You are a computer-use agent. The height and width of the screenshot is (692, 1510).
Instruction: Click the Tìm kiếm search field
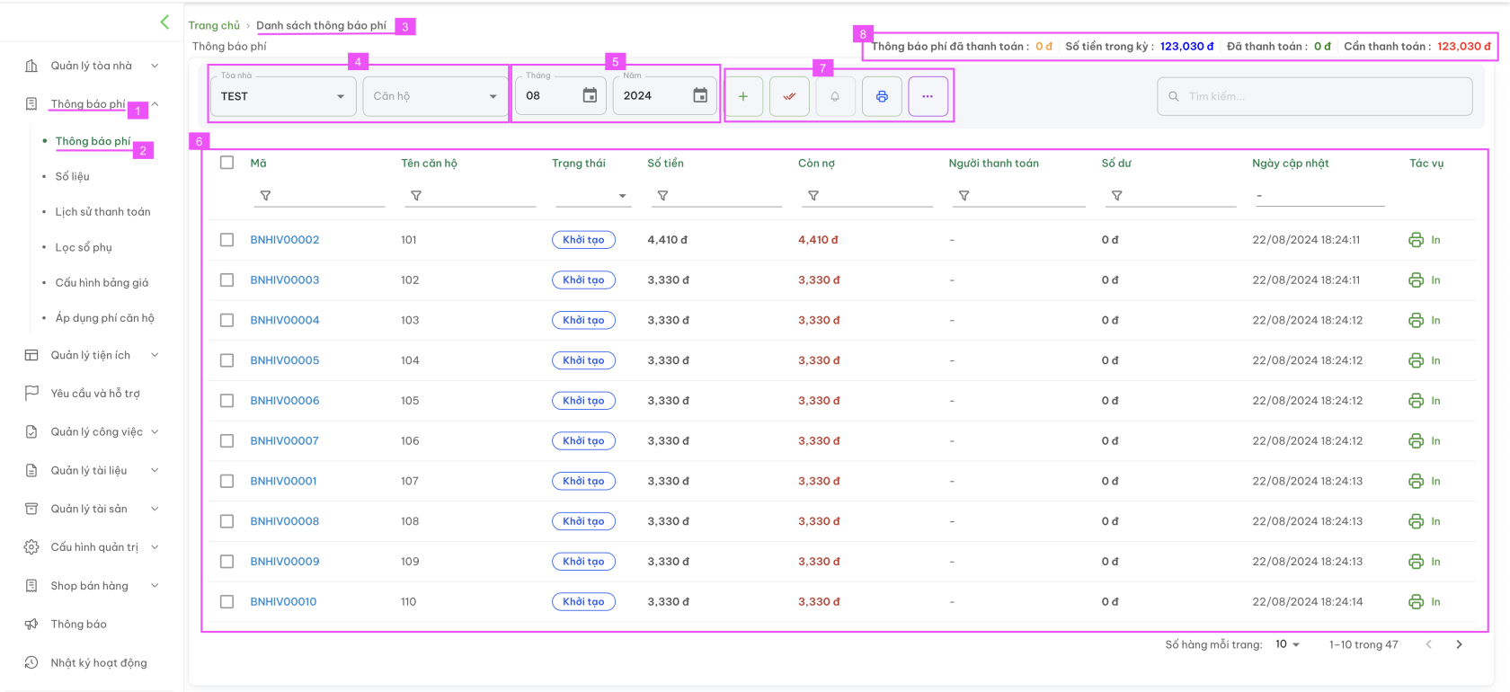[x=1315, y=96]
